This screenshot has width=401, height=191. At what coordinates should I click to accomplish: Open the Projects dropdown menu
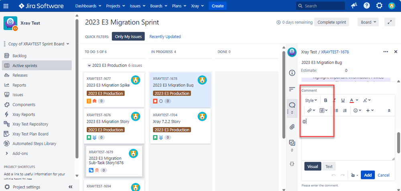[116, 6]
